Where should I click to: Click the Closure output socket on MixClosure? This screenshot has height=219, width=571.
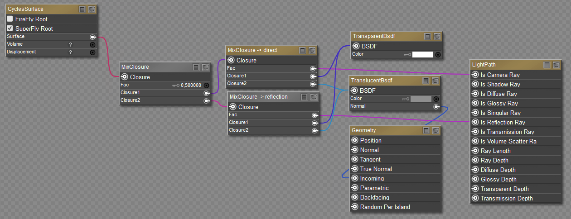pos(125,77)
